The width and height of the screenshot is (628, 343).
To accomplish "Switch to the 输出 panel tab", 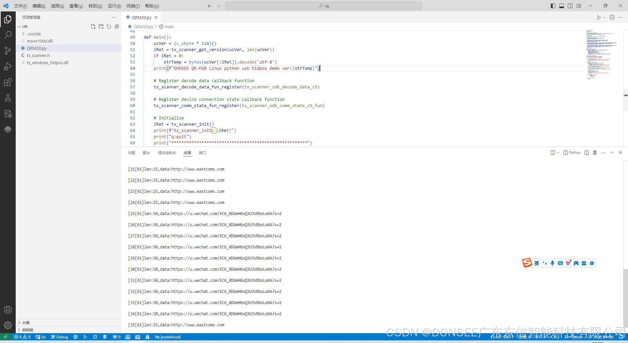I will (146, 153).
